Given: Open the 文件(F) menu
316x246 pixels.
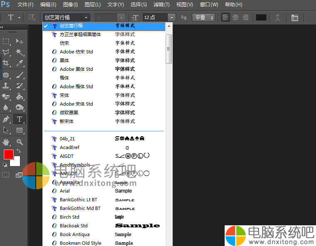Looking at the screenshot, I should tap(25, 5).
